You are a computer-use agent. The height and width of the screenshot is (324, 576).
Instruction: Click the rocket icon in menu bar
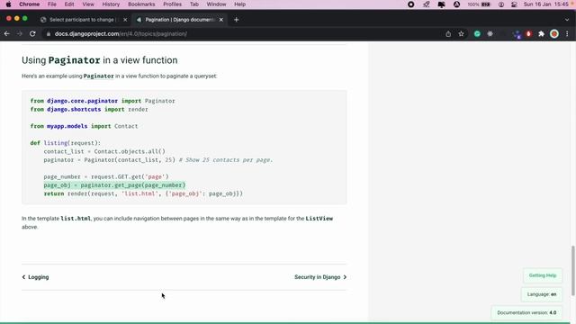[x=426, y=4]
